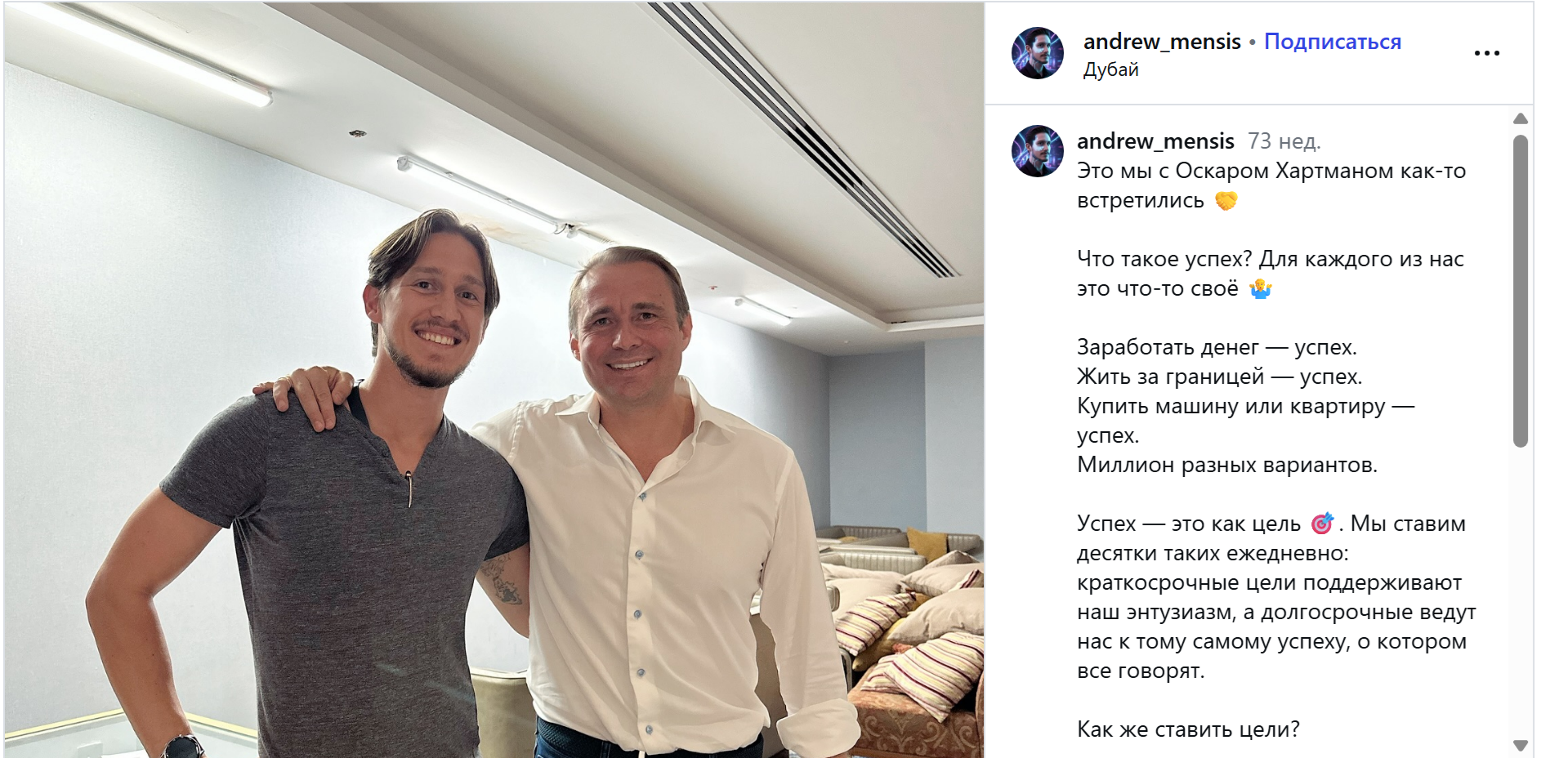Click the scrollbar track below the thumb
This screenshot has height=758, width=1541.
tap(1520, 592)
